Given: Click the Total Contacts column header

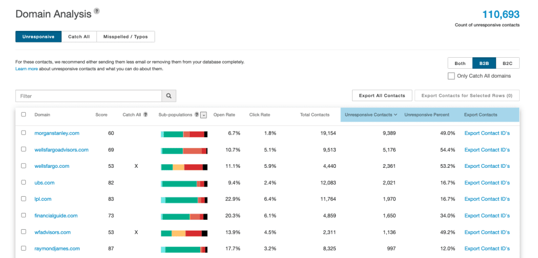Looking at the screenshot, I should (315, 115).
